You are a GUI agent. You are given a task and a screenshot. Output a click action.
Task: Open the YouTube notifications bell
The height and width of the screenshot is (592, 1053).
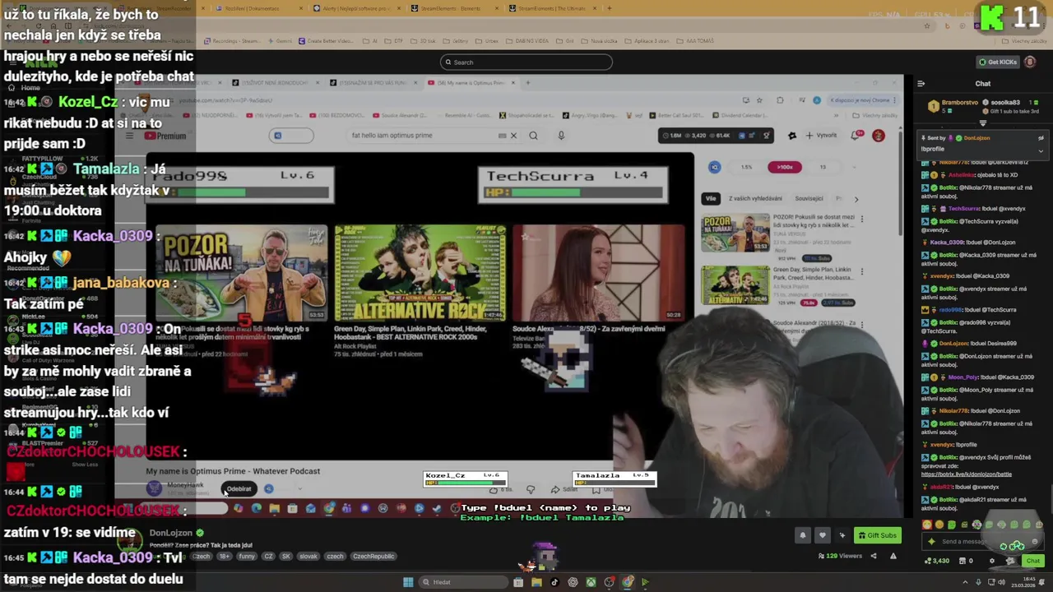(x=856, y=136)
